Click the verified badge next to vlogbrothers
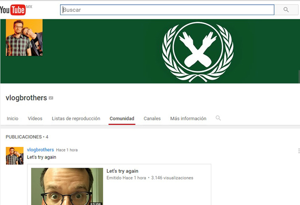 51,98
